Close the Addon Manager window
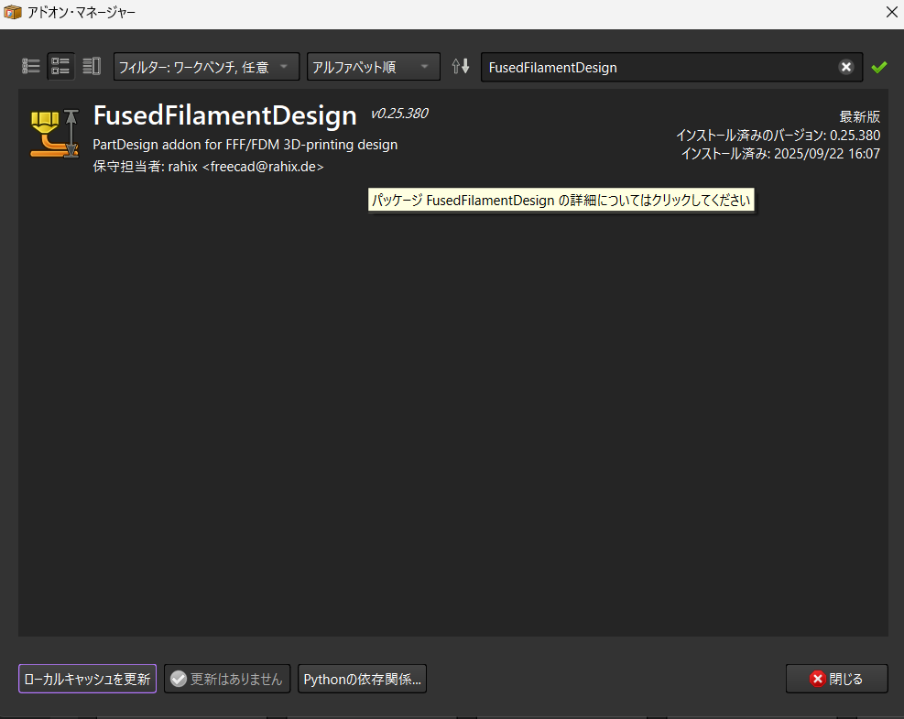Screen dimensions: 904x719 coord(891,12)
